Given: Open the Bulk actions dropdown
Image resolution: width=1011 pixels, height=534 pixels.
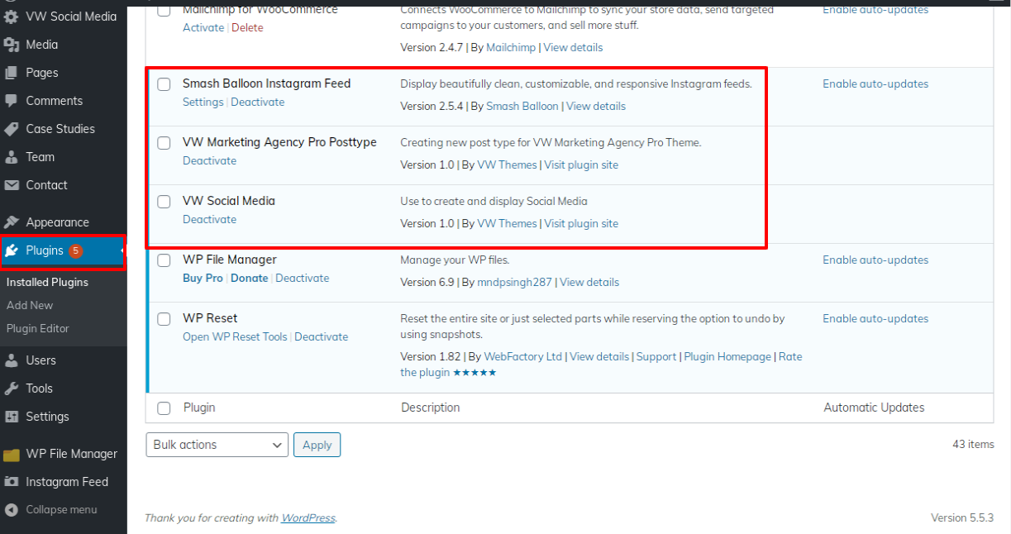Looking at the screenshot, I should point(217,445).
